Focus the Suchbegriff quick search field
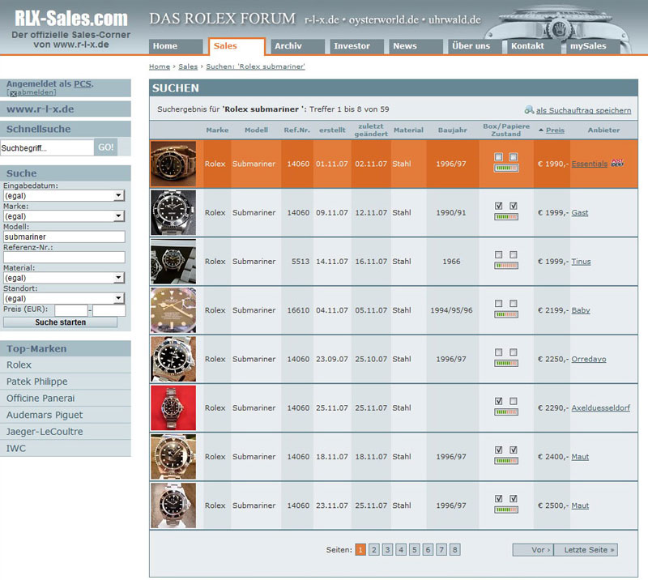Image resolution: width=648 pixels, height=580 pixels. click(47, 148)
